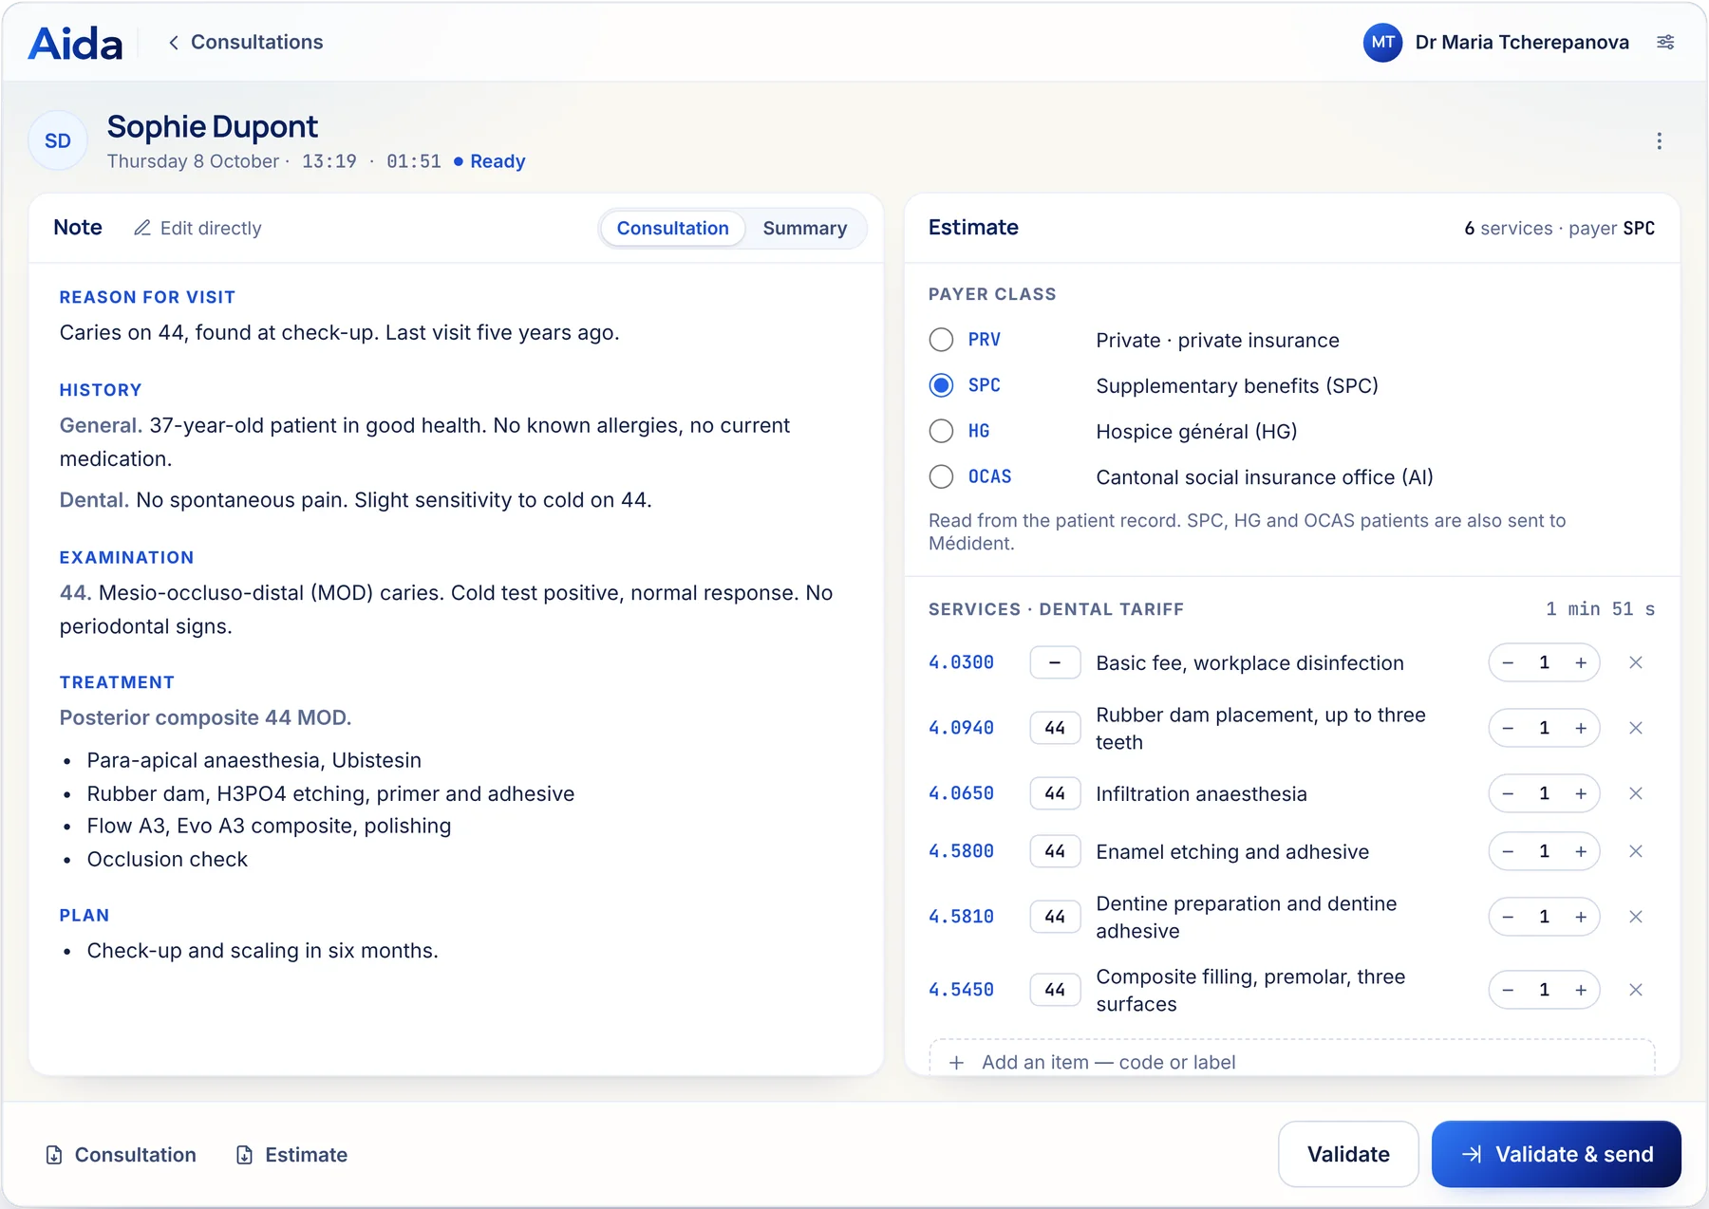
Task: Select the OCAS payer class
Action: (x=941, y=476)
